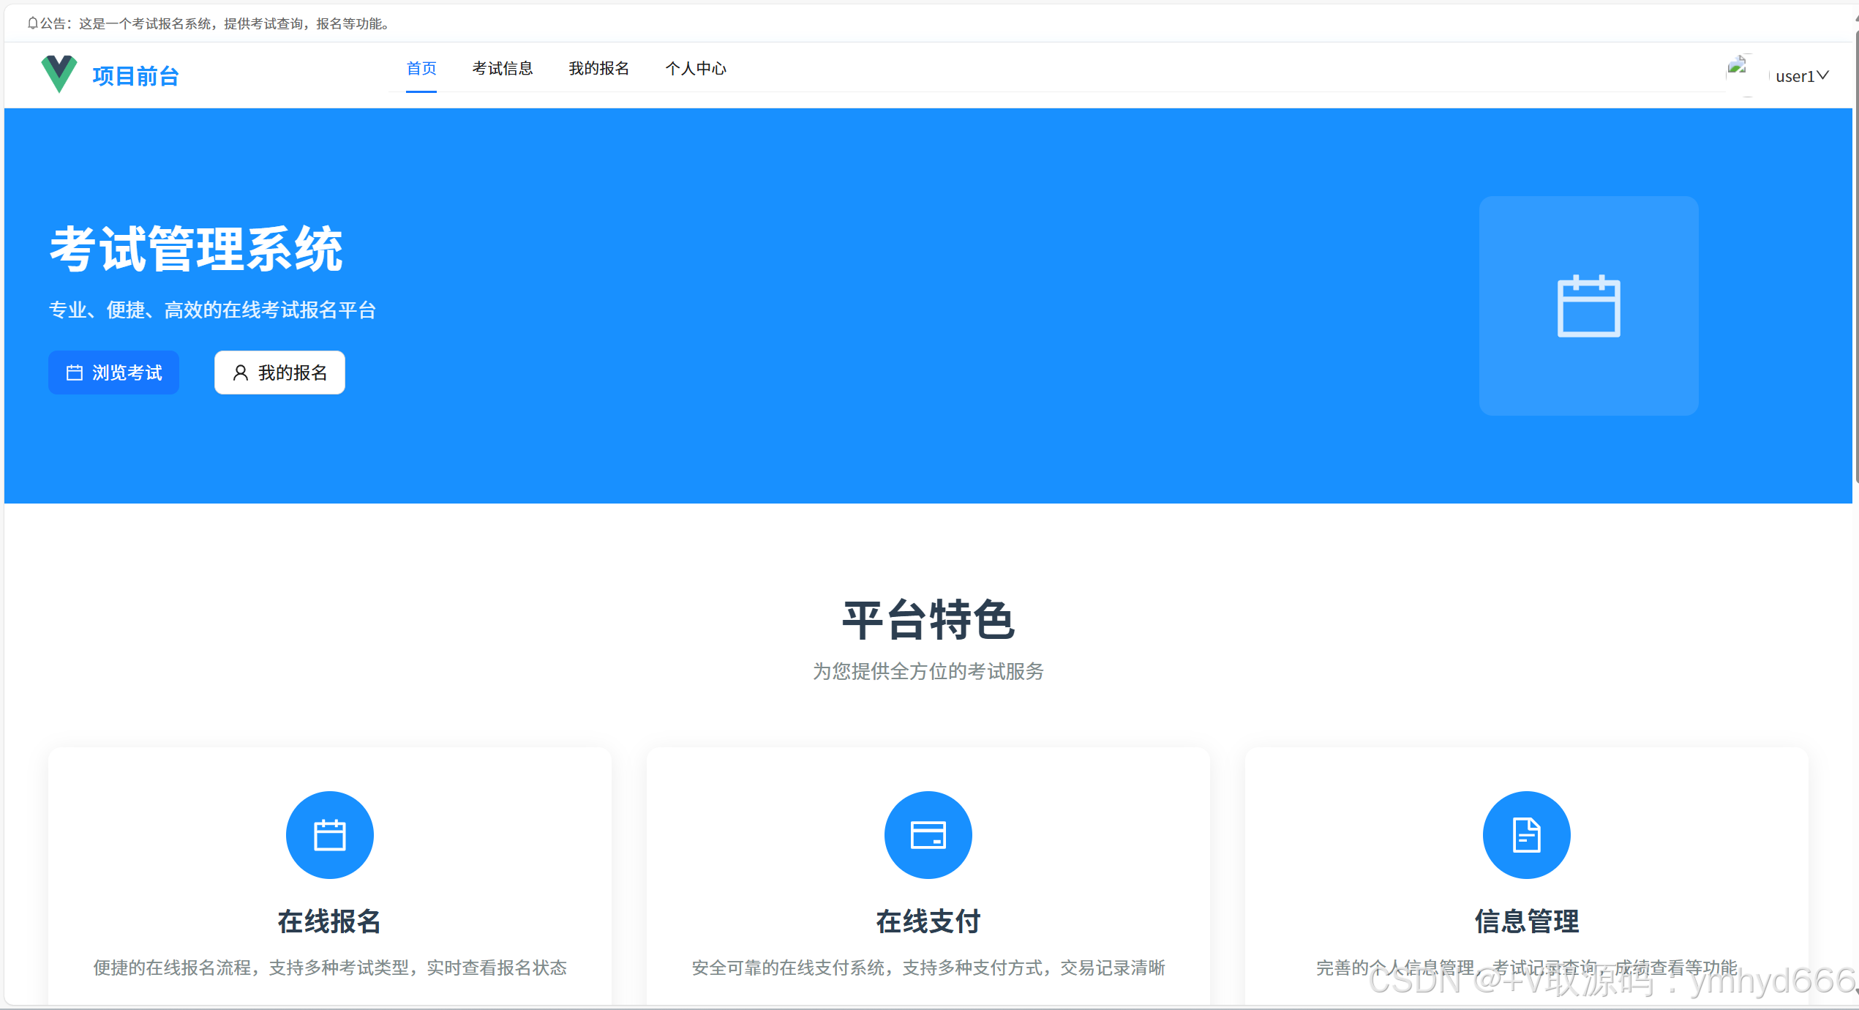This screenshot has height=1010, width=1859.
Task: Click the large calendar icon in banner
Action: (1588, 306)
